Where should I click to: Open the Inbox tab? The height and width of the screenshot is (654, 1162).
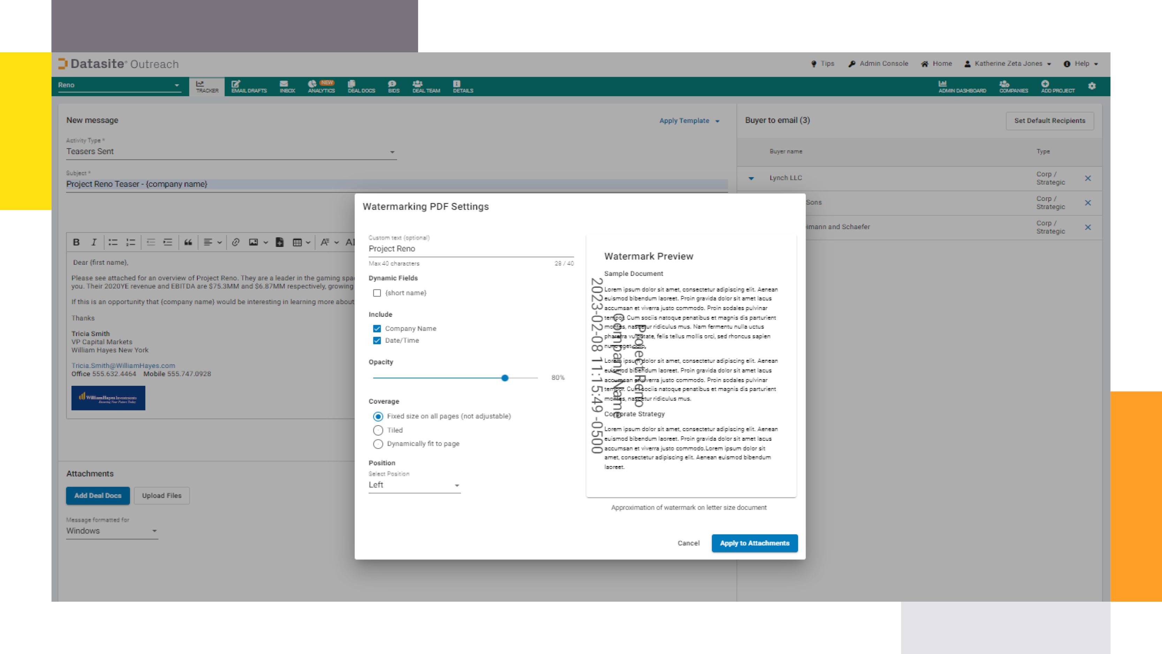point(287,86)
